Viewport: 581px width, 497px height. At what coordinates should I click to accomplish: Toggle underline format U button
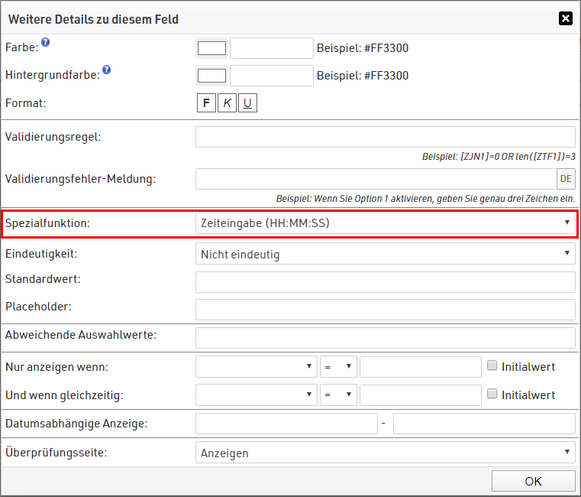coord(247,103)
